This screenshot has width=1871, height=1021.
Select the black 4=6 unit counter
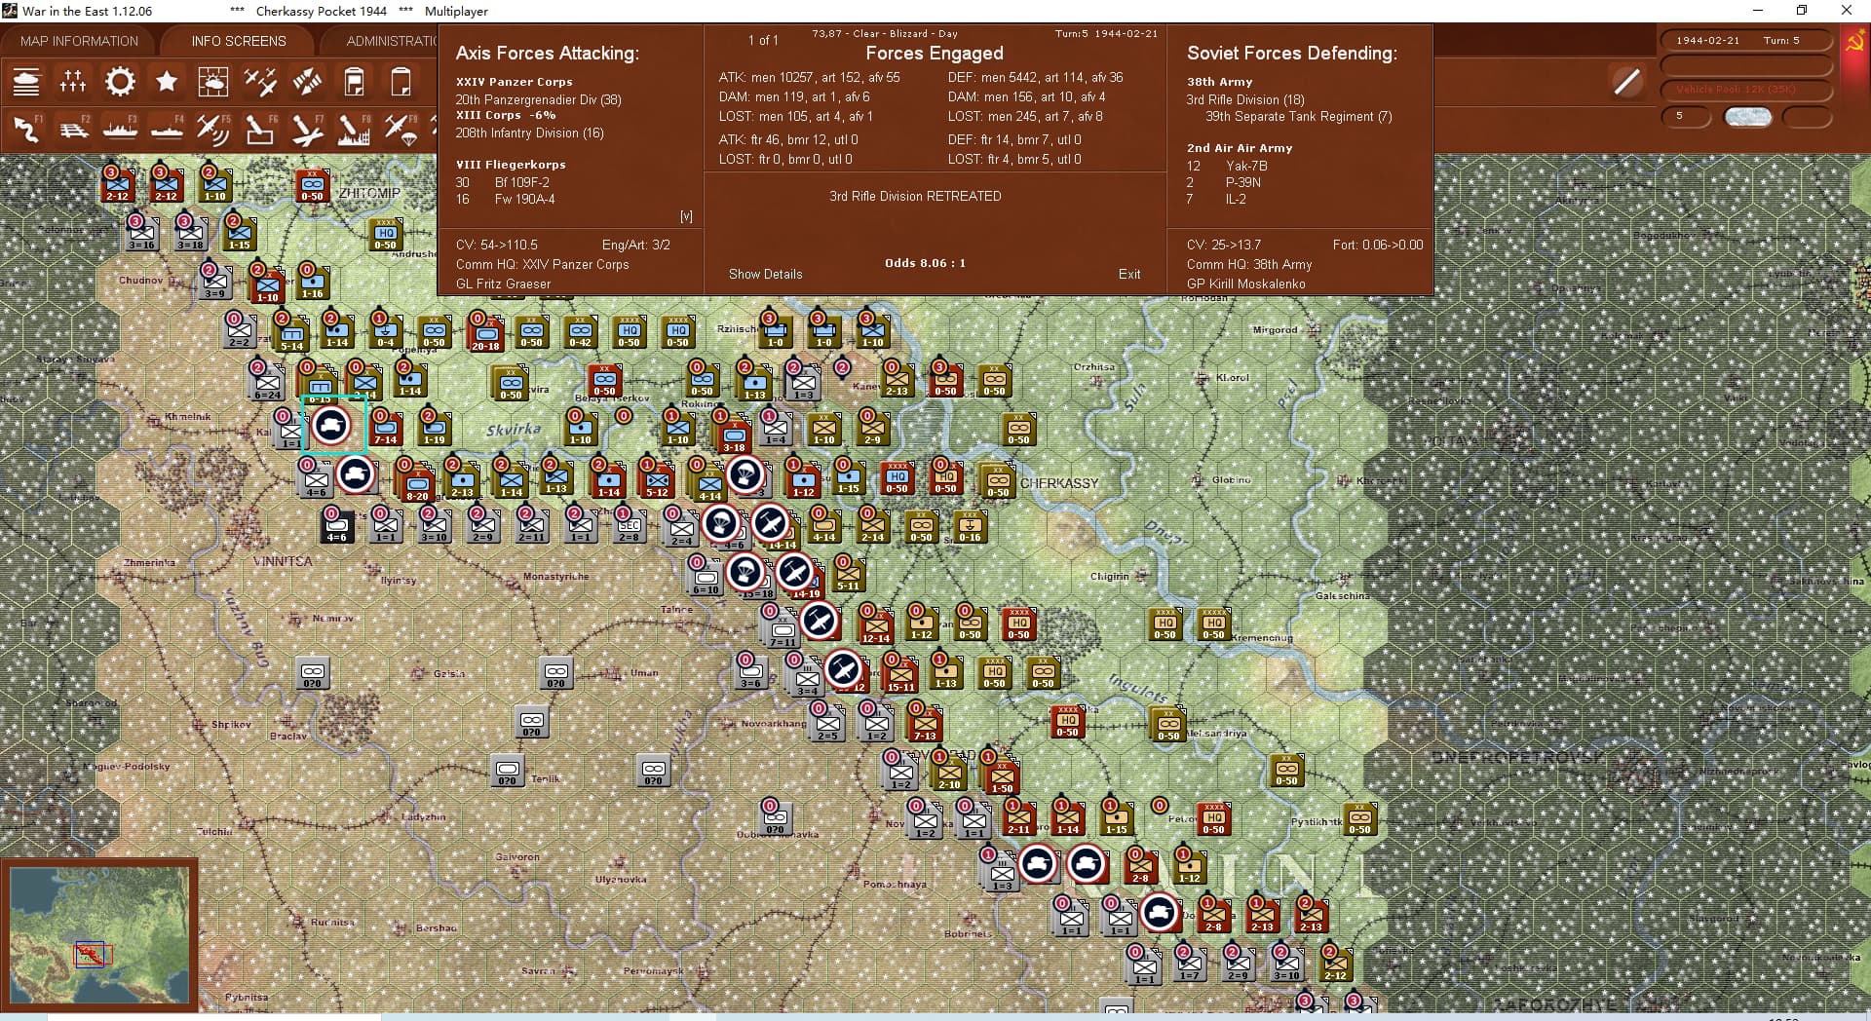pos(336,526)
